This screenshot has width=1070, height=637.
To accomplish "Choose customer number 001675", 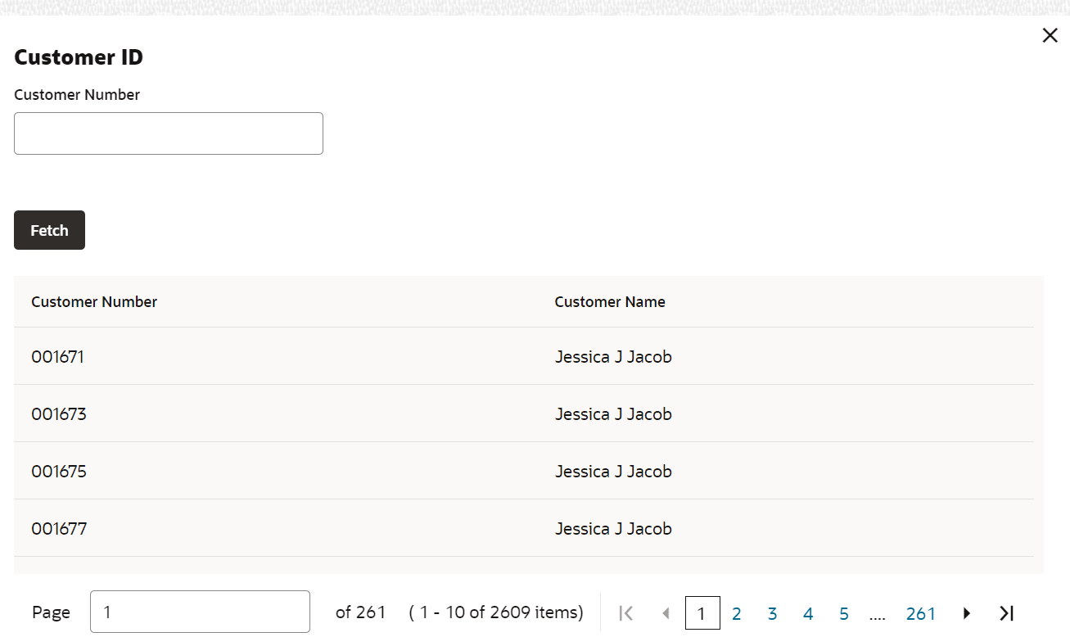I will click(59, 472).
